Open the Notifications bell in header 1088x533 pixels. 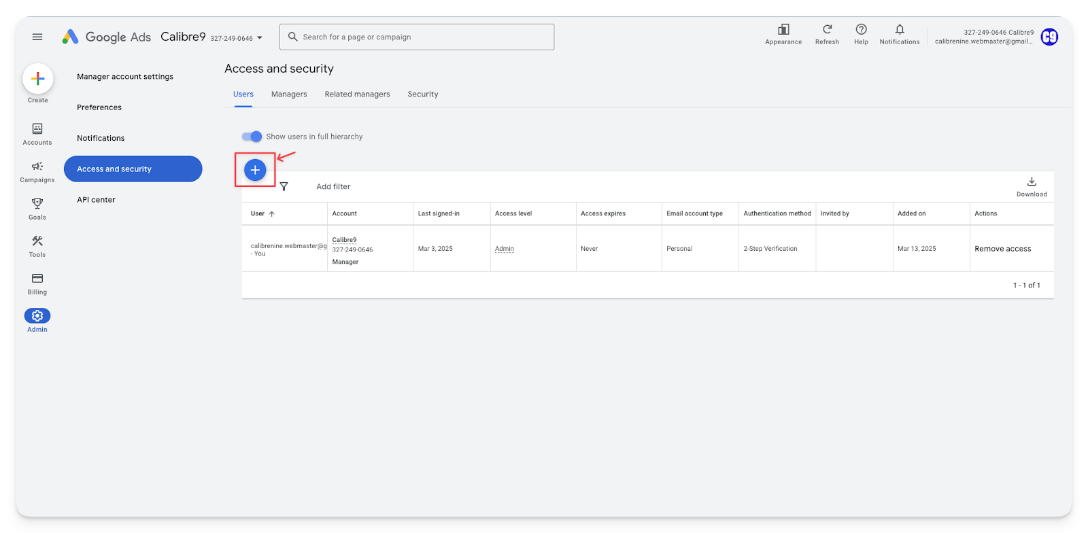tap(899, 33)
